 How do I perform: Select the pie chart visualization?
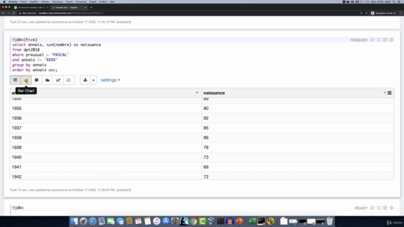click(37, 80)
